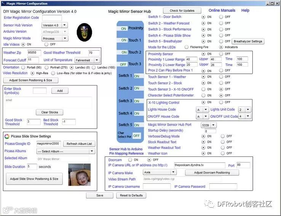This screenshot has height=216, width=281.
Task: Click Check for Updates button
Action: (x=182, y=11)
